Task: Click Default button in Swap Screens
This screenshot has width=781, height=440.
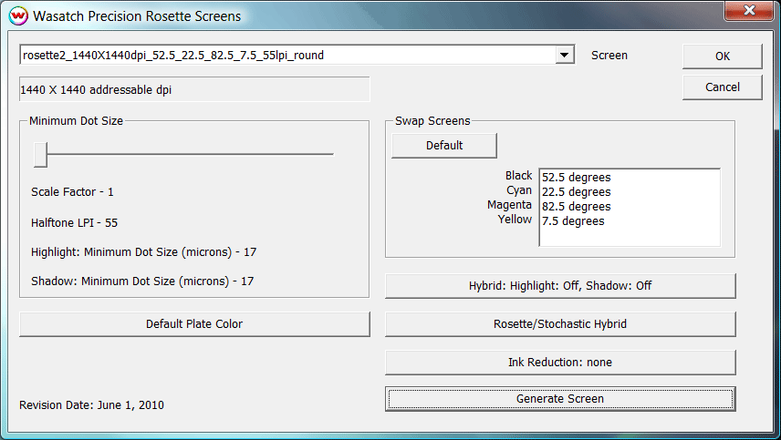Action: click(x=444, y=146)
